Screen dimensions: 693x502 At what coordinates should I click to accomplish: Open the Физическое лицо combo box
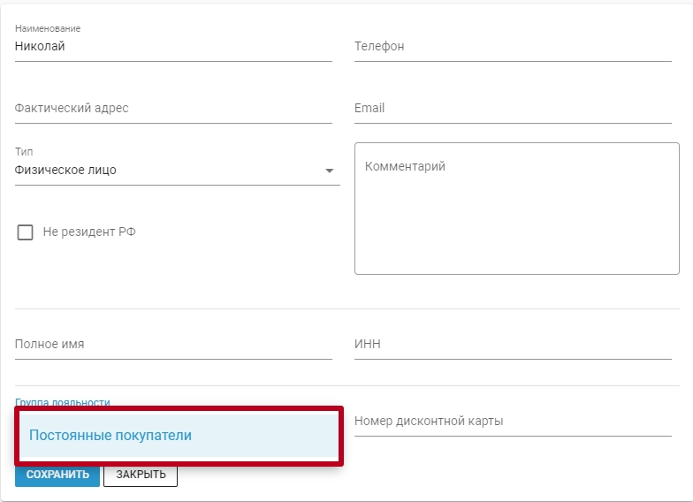click(177, 170)
